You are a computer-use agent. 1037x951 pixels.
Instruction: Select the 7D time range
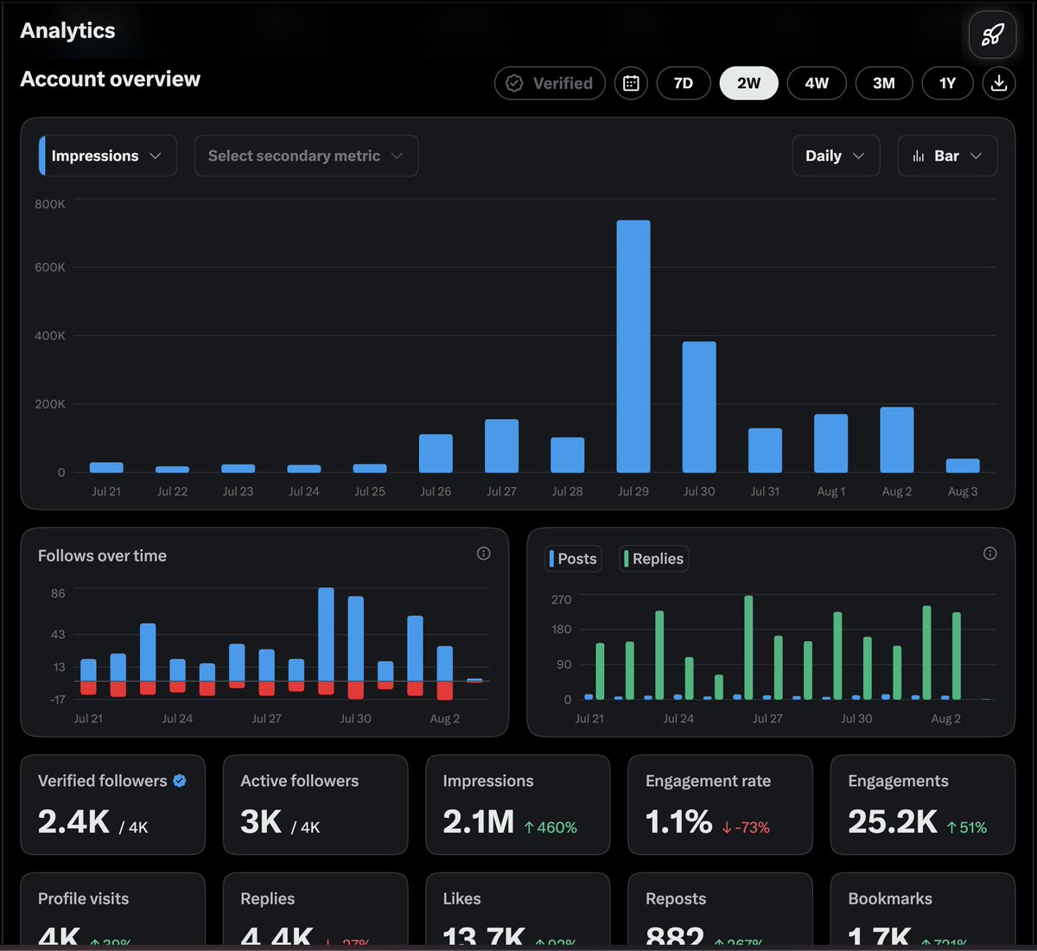click(x=684, y=84)
